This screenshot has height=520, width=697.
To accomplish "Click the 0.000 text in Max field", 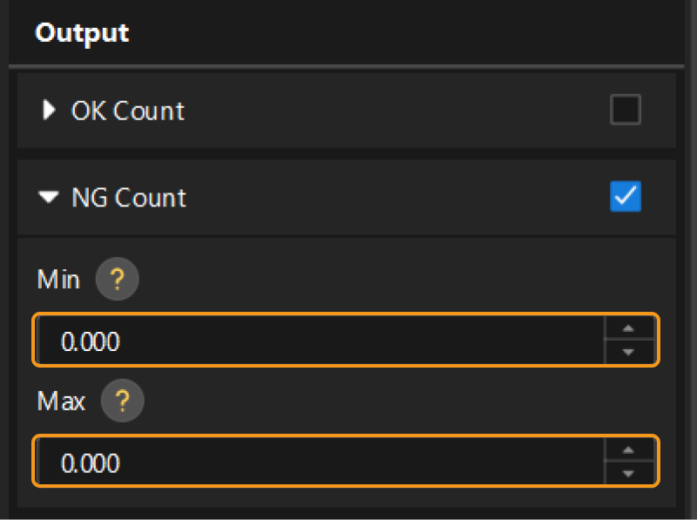I will coord(91,463).
